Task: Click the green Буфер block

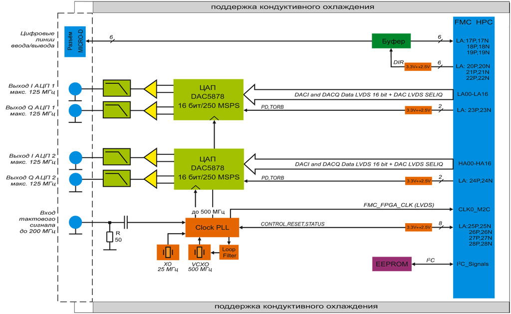Action: [x=391, y=41]
